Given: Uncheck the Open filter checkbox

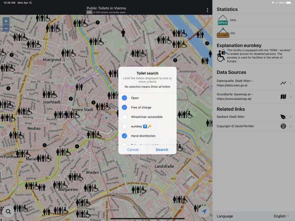Looking at the screenshot, I should tap(124, 98).
